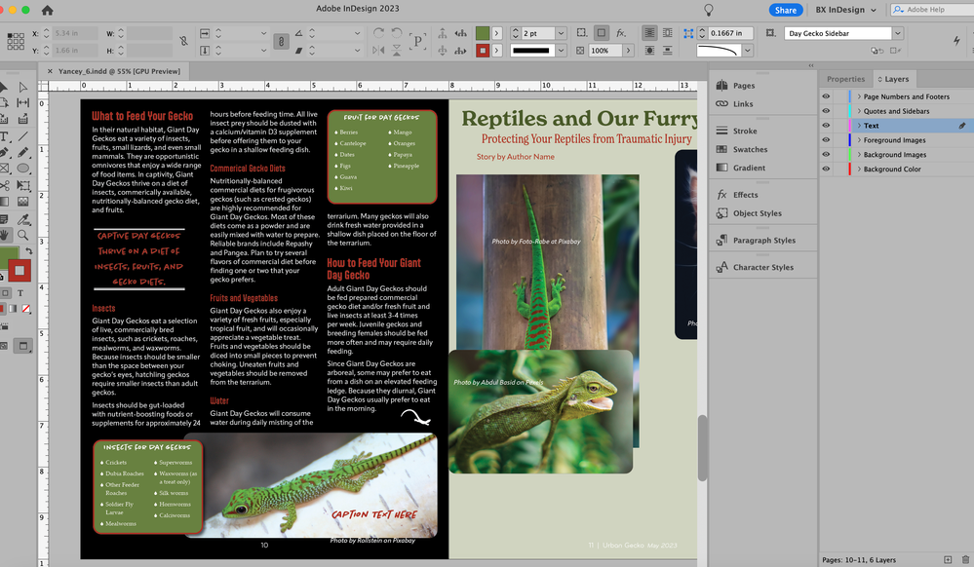Select the Scissors tool
The height and width of the screenshot is (567, 974).
pyautogui.click(x=4, y=185)
